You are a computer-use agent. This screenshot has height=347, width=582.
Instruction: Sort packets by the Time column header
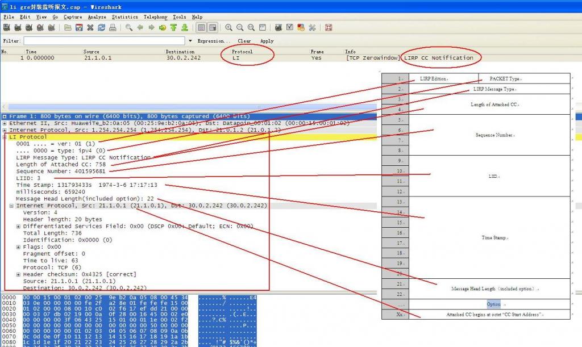pyautogui.click(x=31, y=52)
